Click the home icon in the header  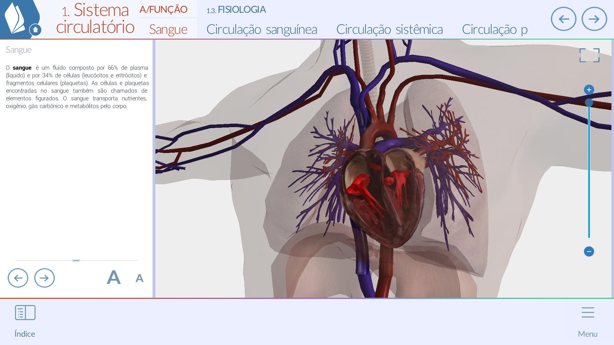[x=35, y=29]
